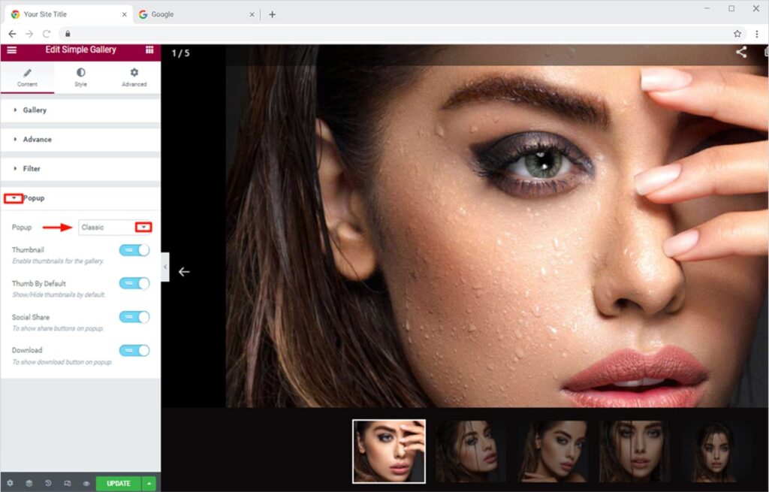The height and width of the screenshot is (492, 769).
Task: Go to previous image with left arrow
Action: click(x=184, y=271)
